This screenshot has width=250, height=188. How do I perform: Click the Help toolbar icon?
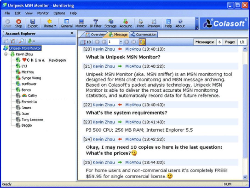coord(168,23)
